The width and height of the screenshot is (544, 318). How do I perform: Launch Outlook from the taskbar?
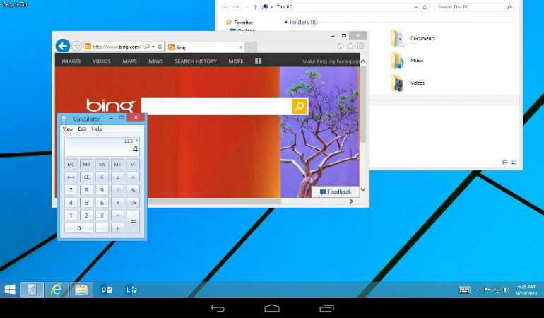point(107,290)
